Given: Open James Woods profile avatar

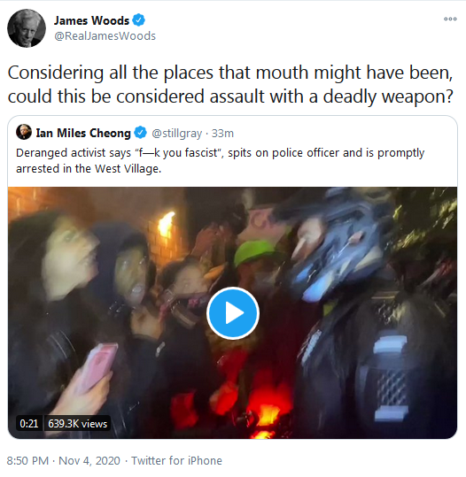Looking at the screenshot, I should [x=27, y=28].
